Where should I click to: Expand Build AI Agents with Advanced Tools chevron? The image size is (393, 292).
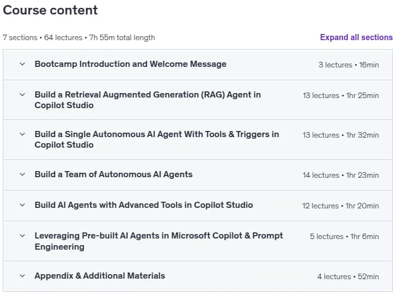22,205
